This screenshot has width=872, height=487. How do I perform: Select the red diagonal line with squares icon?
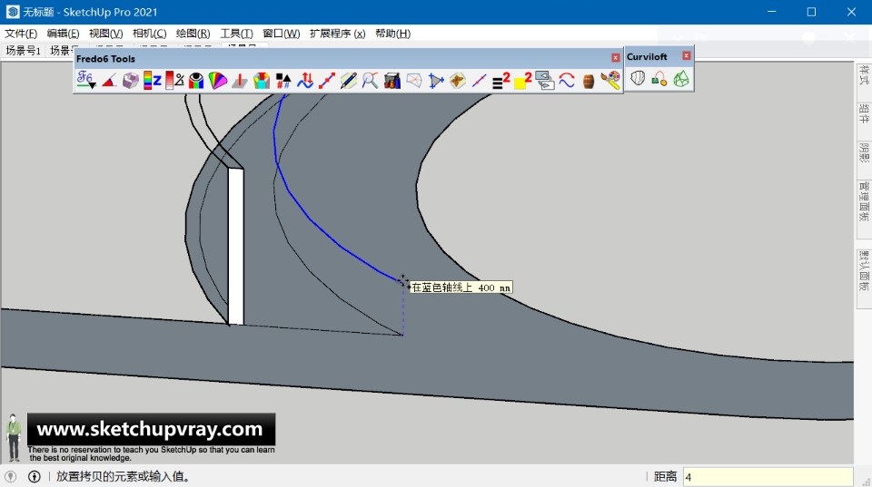coord(327,81)
